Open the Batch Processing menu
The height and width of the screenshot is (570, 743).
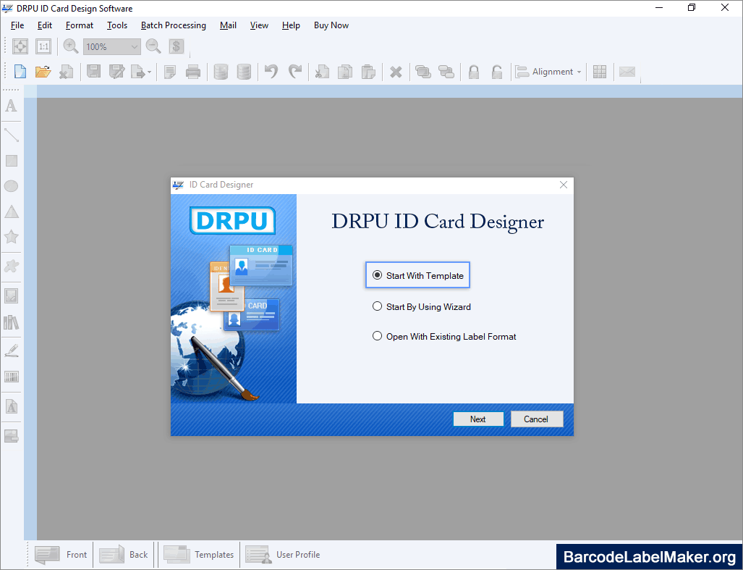pyautogui.click(x=174, y=25)
